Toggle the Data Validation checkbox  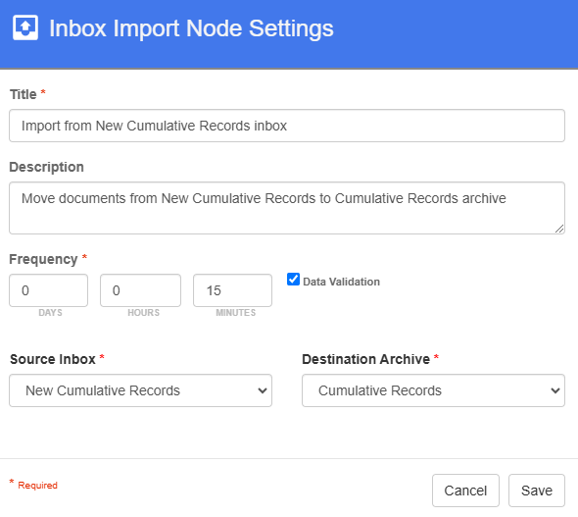pyautogui.click(x=293, y=280)
